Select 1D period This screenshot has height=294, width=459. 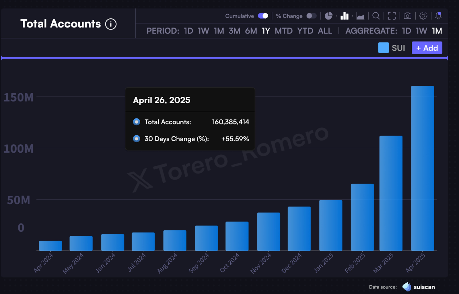[x=188, y=31]
